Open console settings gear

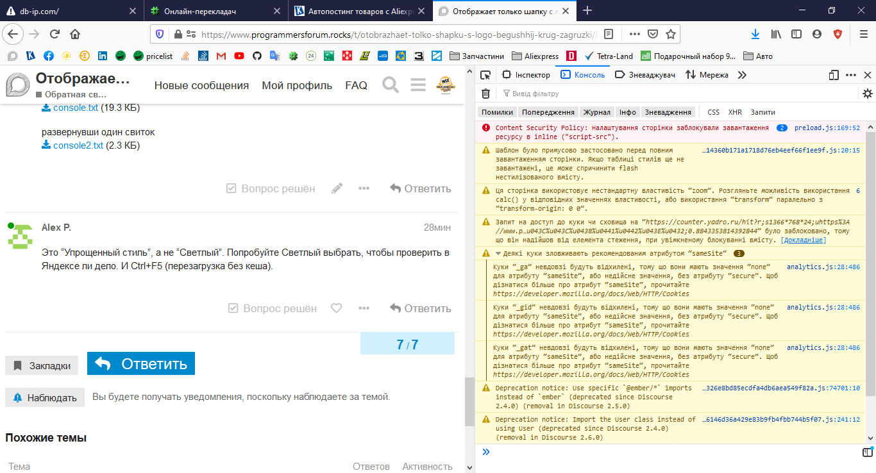868,94
